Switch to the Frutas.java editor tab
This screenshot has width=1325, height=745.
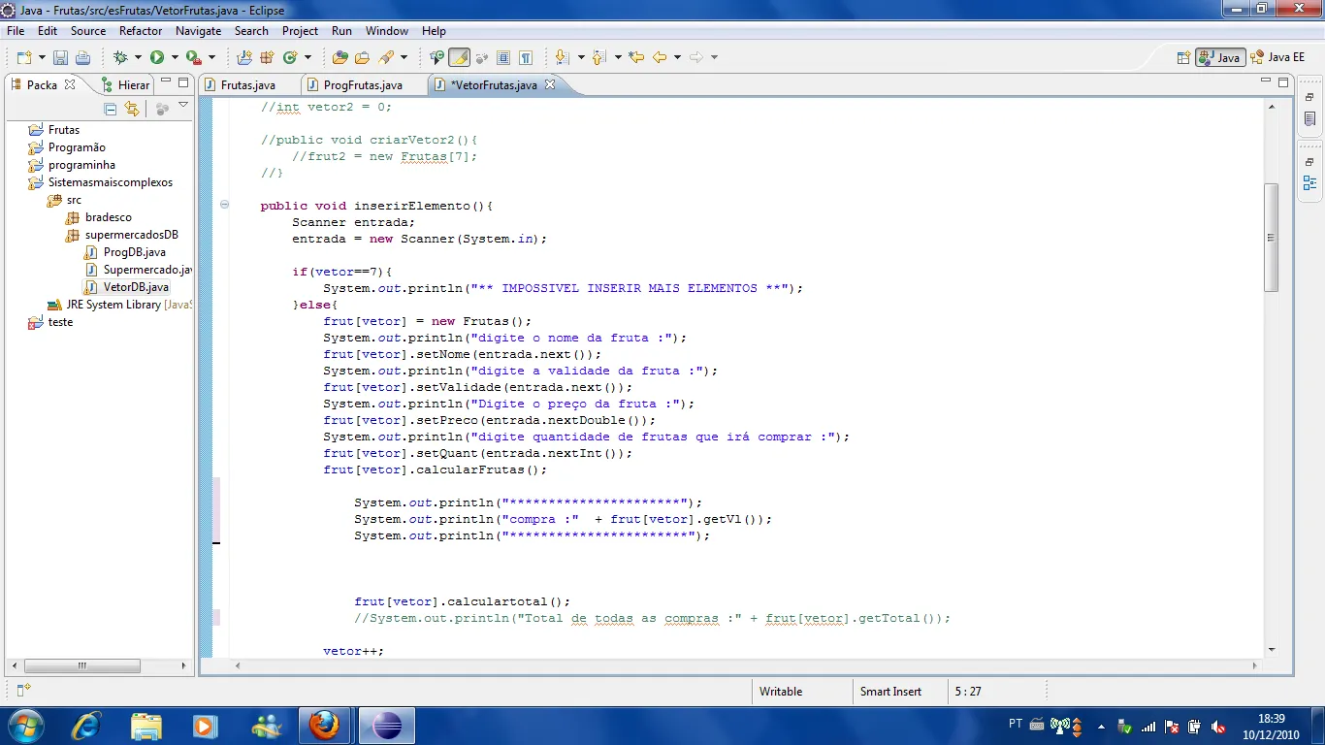point(248,85)
